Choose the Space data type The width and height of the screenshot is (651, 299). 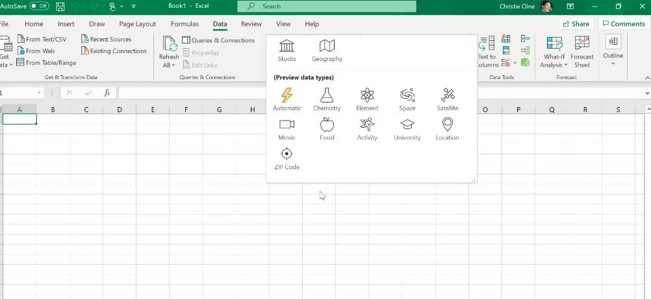click(407, 99)
